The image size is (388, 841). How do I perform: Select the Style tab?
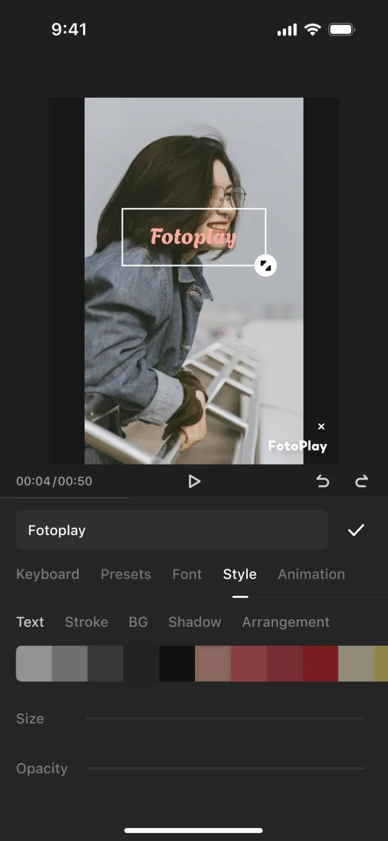pyautogui.click(x=240, y=574)
